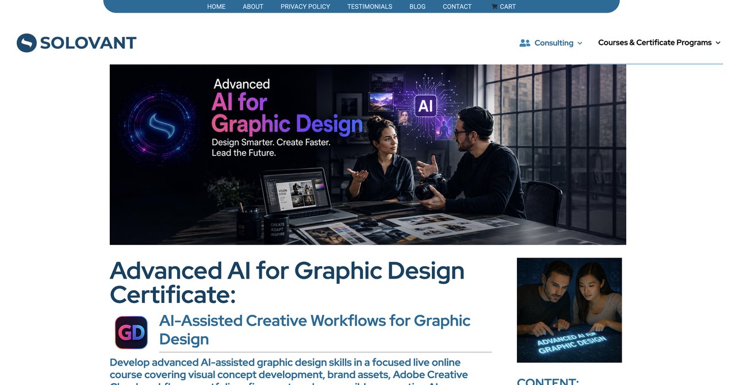Click the shopping cart icon
736x385 pixels.
point(494,7)
